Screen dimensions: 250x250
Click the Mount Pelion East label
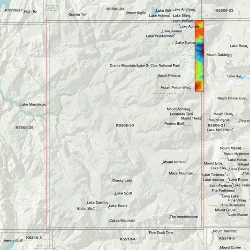[232, 98]
